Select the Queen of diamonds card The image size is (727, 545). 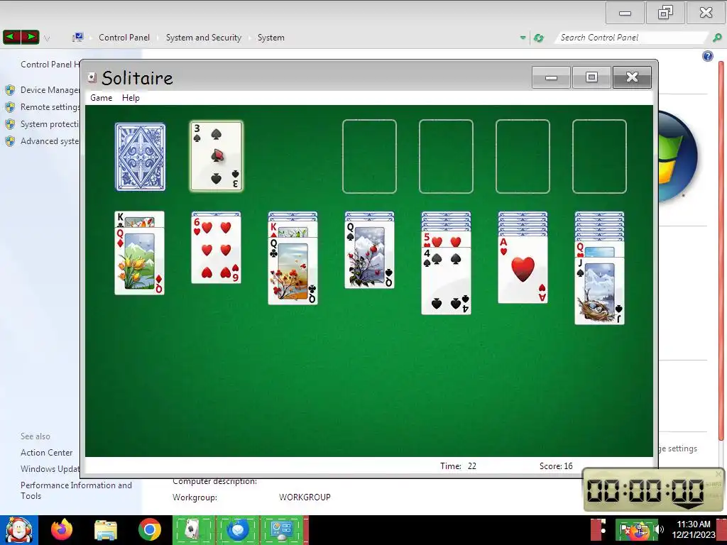pos(140,261)
